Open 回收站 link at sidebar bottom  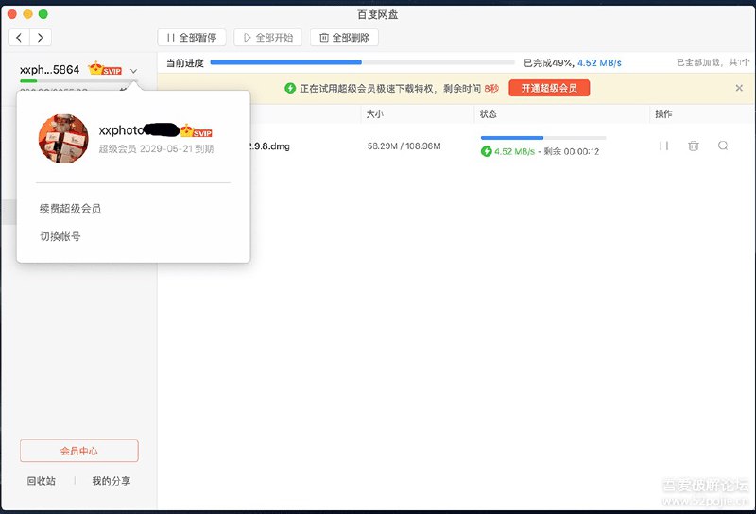coord(41,481)
